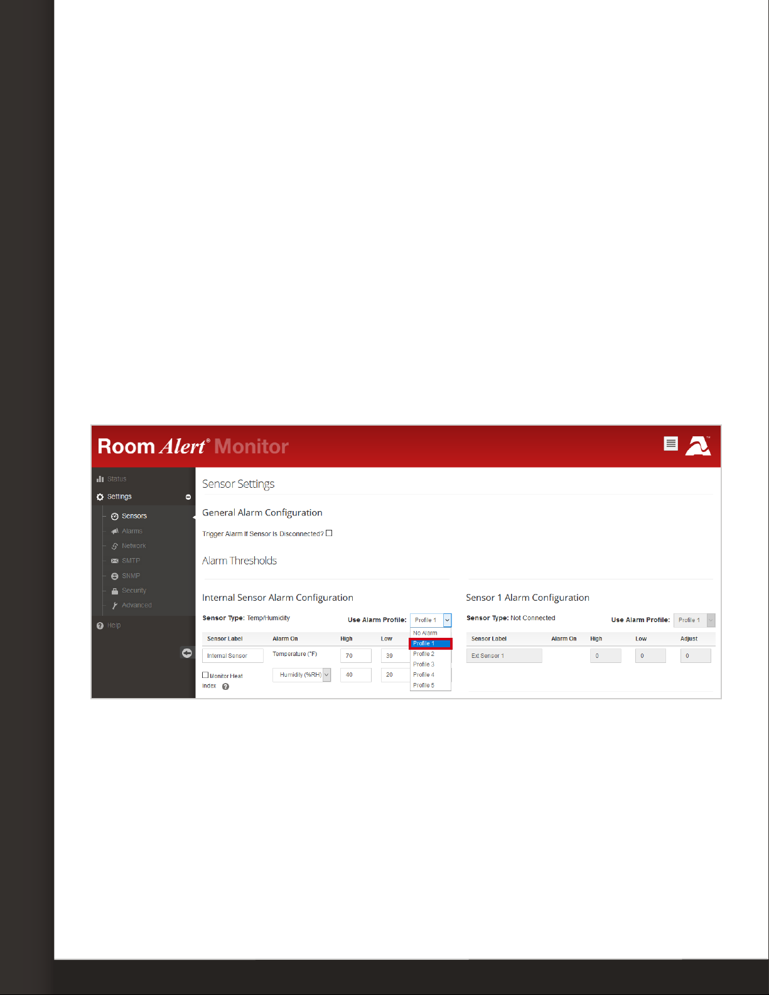The width and height of the screenshot is (769, 995).
Task: Click the Humidity Low field showing 20
Action: pos(395,675)
